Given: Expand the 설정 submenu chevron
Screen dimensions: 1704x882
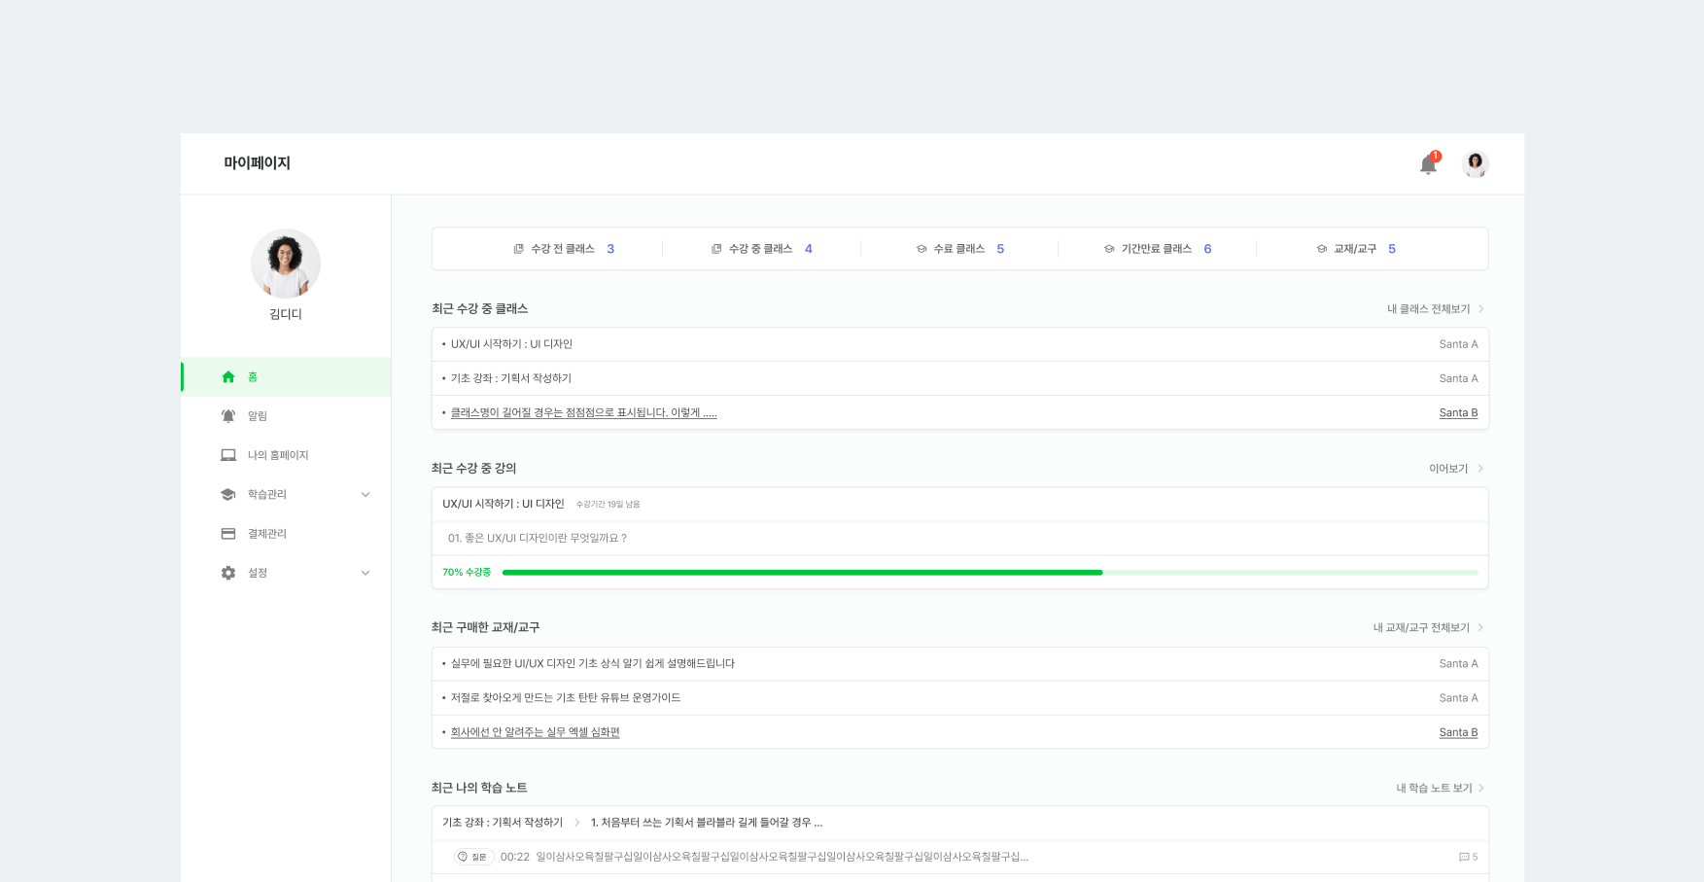Looking at the screenshot, I should coord(365,573).
